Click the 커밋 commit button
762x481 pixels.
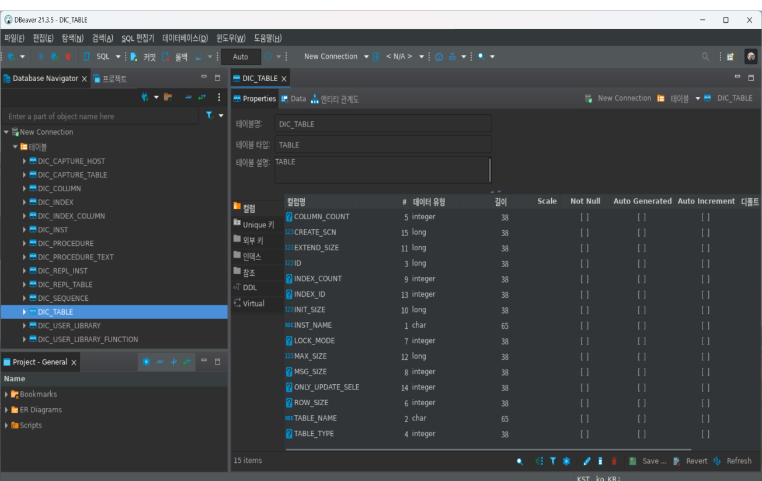point(143,57)
